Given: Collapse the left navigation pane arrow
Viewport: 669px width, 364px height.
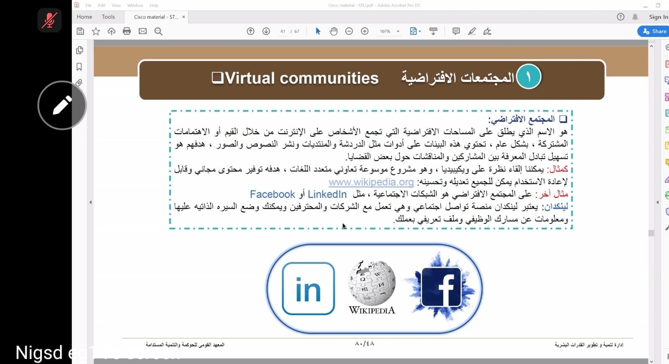Looking at the screenshot, I should coord(91,202).
